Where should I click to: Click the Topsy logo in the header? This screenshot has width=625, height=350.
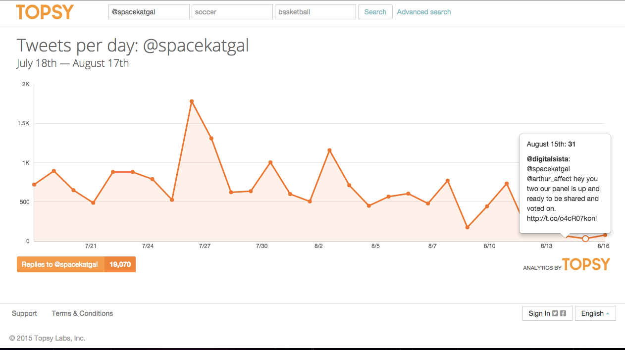[45, 12]
